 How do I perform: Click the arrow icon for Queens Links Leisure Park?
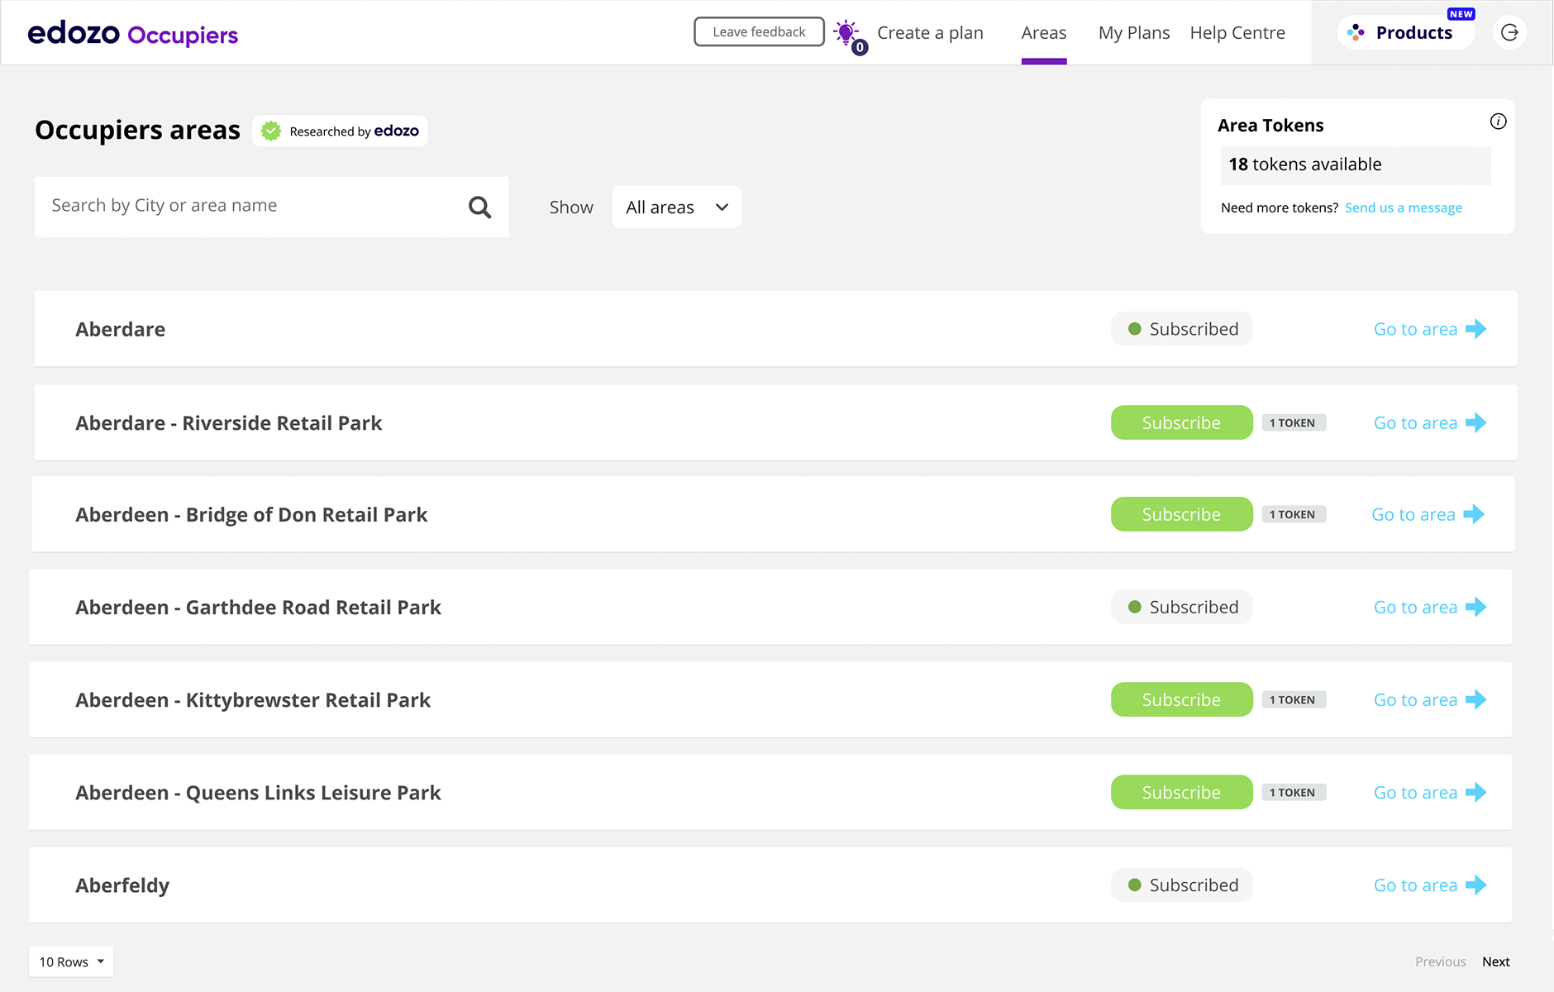1476,792
